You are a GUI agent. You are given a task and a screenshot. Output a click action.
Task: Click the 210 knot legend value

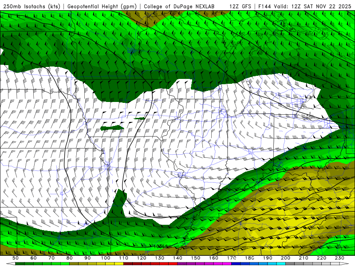304,258
